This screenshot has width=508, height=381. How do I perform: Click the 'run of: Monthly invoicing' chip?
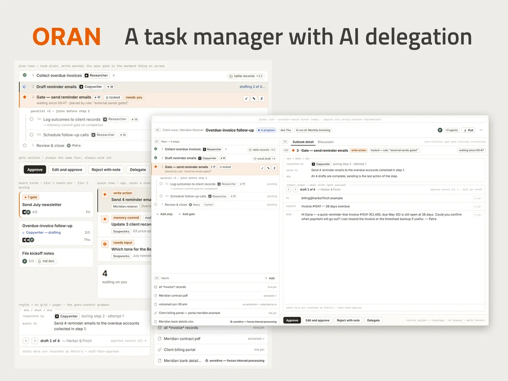click(x=314, y=130)
